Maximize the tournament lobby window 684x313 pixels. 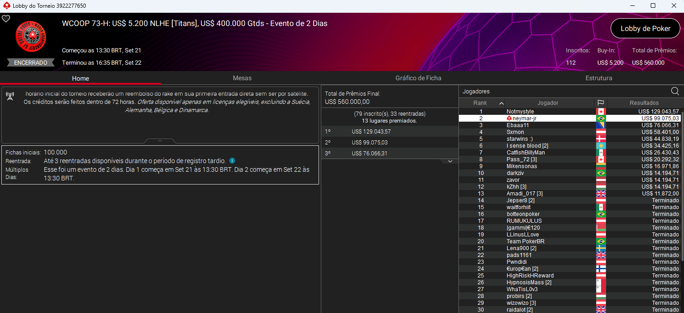[653, 6]
